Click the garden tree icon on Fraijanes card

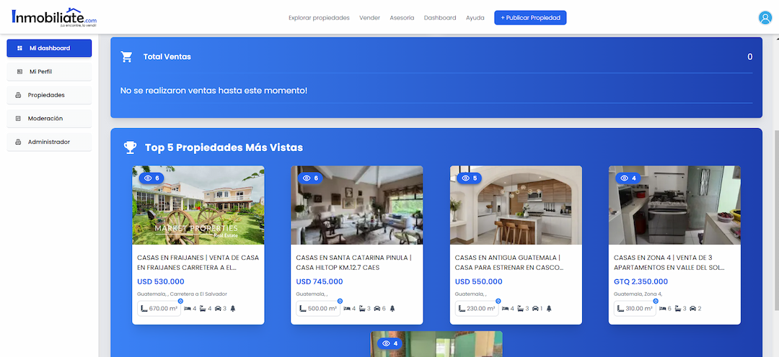click(x=233, y=309)
